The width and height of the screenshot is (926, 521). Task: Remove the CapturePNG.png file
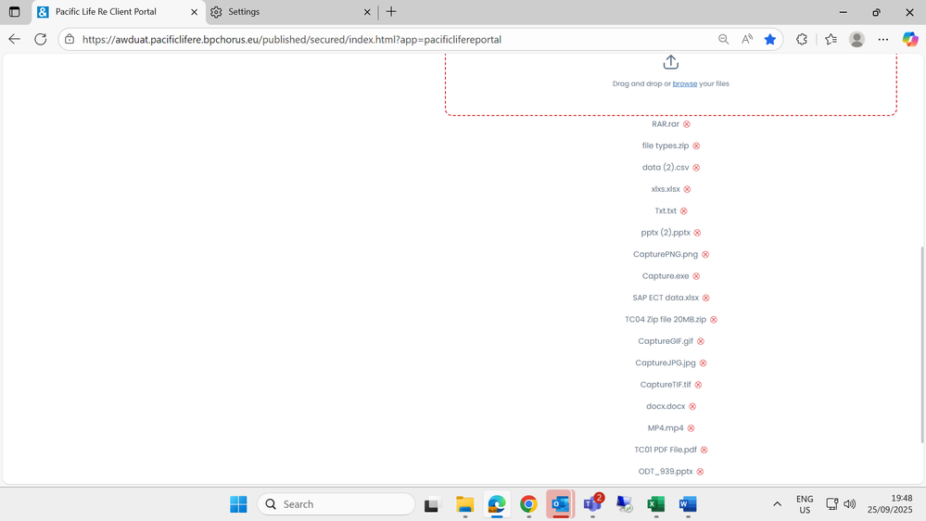pos(705,255)
